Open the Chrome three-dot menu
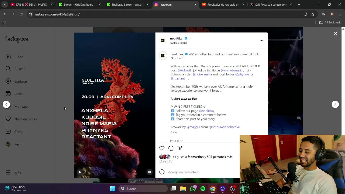 coord(340,14)
